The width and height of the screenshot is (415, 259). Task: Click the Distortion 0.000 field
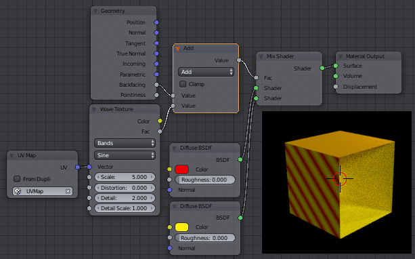click(125, 188)
